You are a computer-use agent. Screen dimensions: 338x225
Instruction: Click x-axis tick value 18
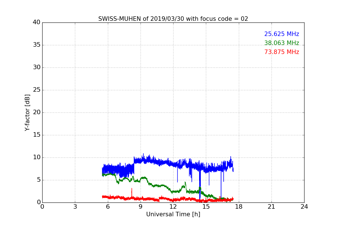click(x=239, y=207)
